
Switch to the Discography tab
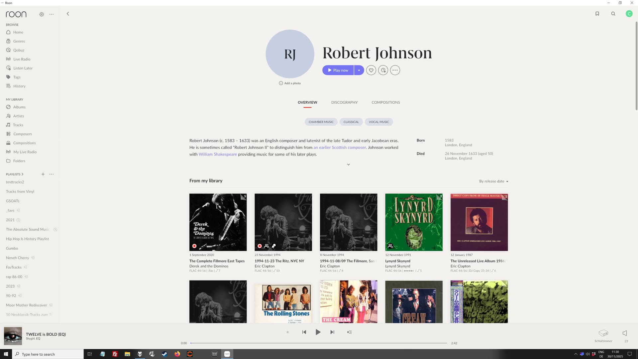pos(344,102)
